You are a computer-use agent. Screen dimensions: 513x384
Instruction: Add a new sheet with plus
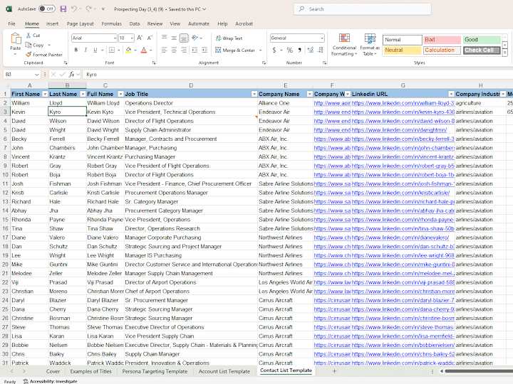(x=334, y=371)
